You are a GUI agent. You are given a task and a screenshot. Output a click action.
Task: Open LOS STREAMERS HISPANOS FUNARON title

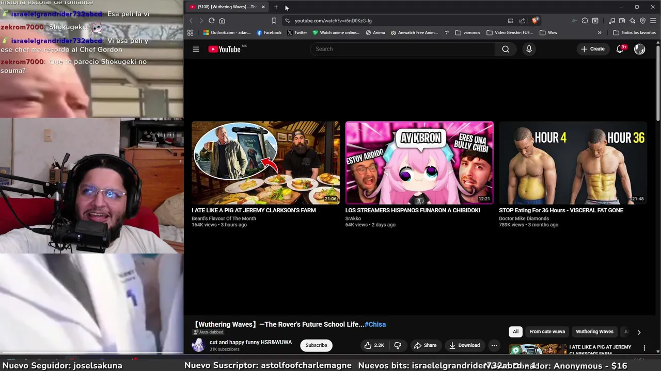click(413, 210)
